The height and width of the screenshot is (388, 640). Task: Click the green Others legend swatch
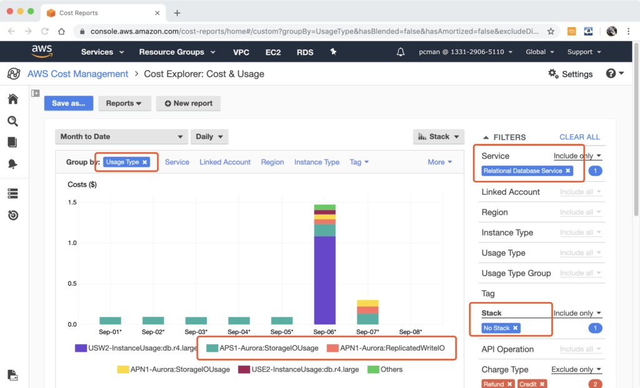point(373,369)
